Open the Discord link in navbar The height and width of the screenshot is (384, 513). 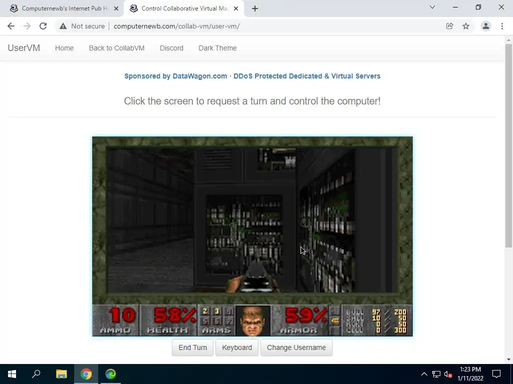click(x=171, y=48)
